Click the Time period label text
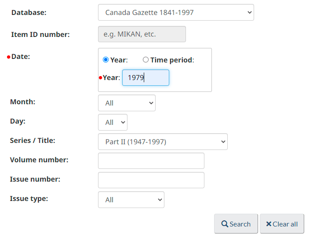 (171, 60)
